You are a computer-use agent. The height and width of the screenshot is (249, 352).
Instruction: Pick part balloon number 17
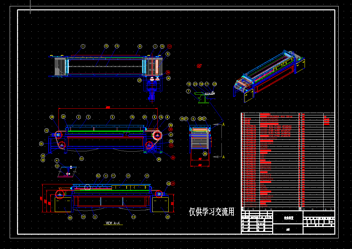pos(207,84)
